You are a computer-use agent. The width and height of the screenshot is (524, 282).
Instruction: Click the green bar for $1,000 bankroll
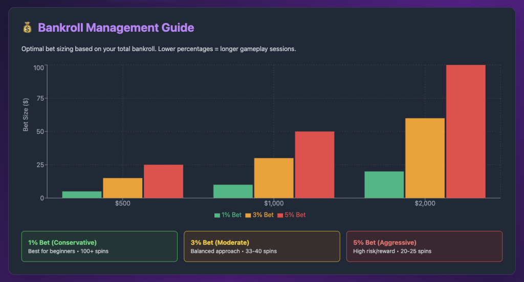(233, 191)
